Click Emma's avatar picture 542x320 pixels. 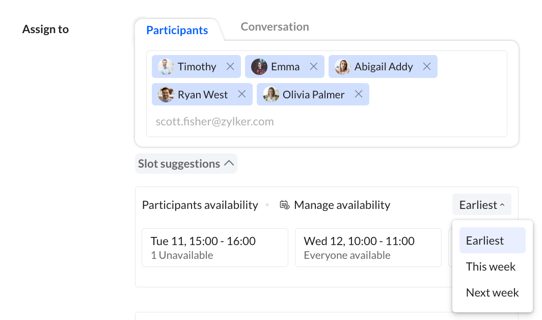259,66
